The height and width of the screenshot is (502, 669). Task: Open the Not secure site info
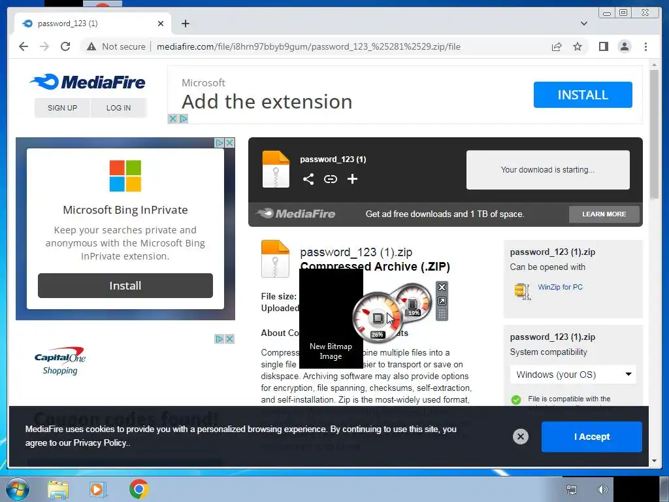click(116, 46)
